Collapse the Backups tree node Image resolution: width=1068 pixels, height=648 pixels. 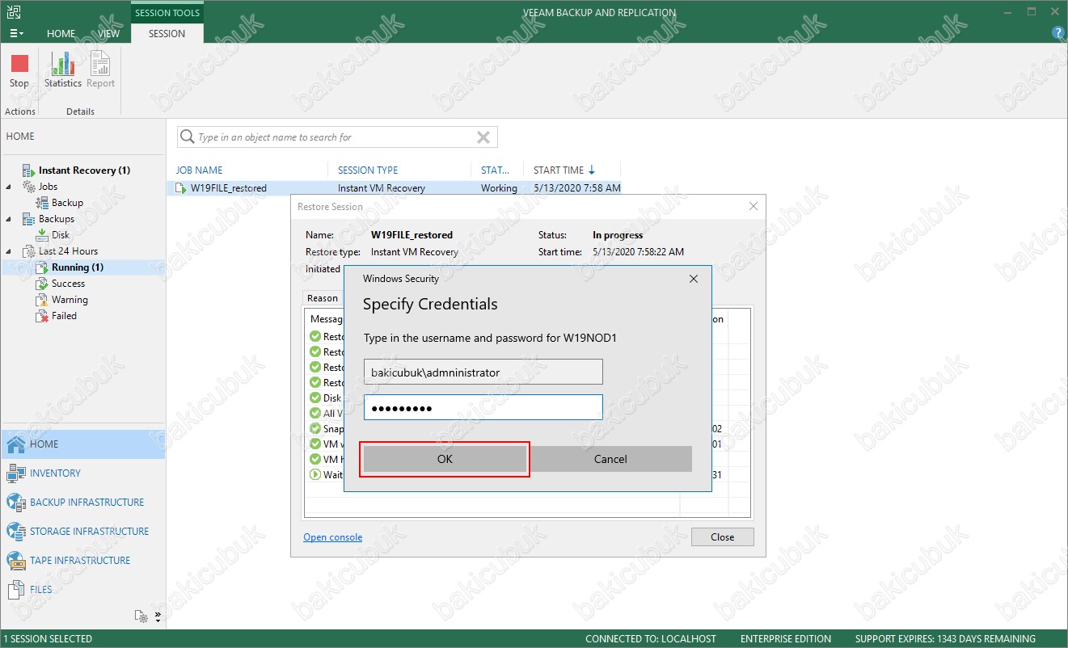click(9, 219)
